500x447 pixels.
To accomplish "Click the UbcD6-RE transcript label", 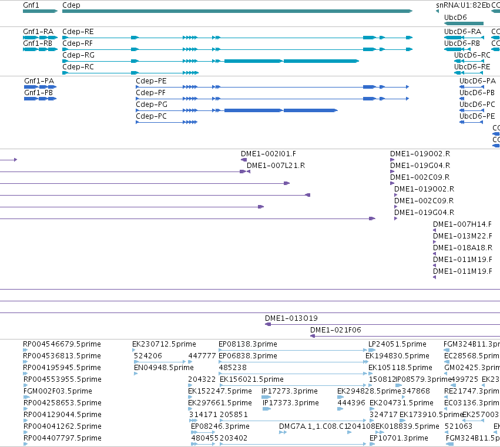I will pyautogui.click(x=472, y=66).
